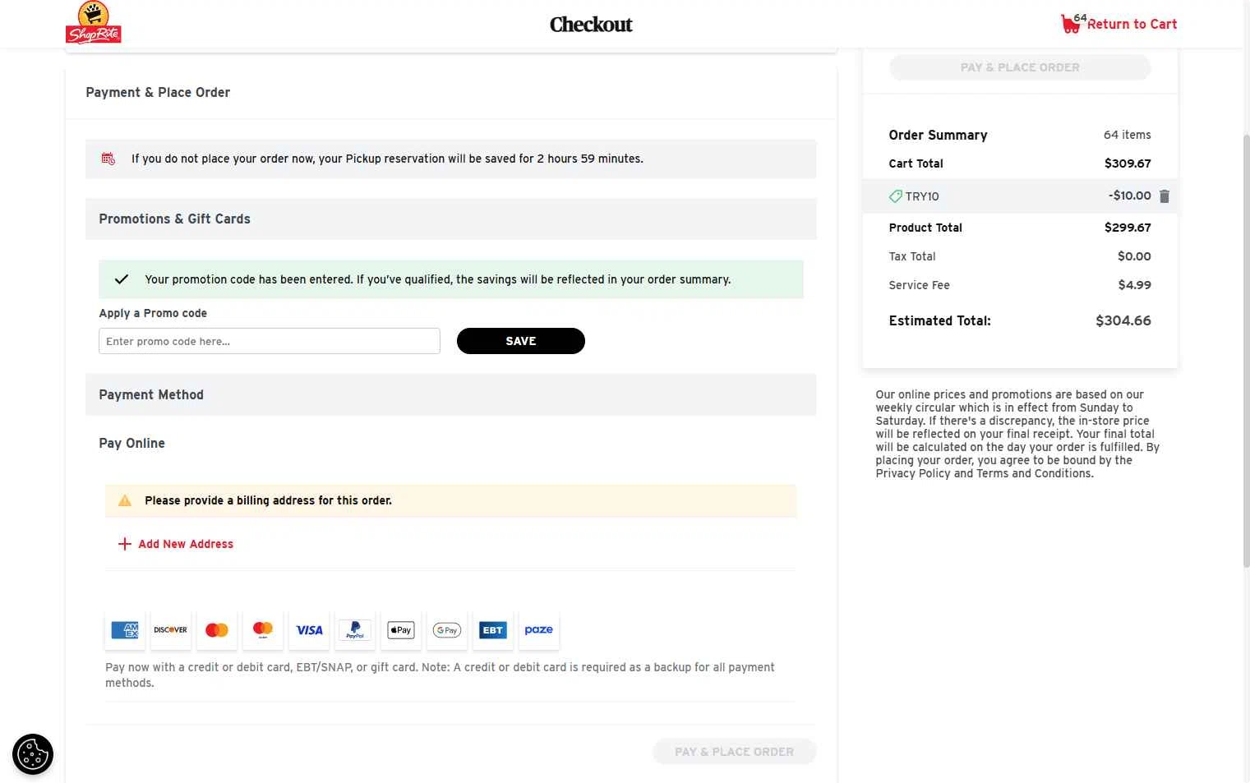Click the Add New Address link
Image resolution: width=1250 pixels, height=783 pixels.
click(186, 544)
